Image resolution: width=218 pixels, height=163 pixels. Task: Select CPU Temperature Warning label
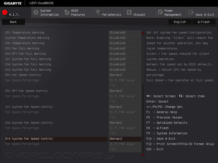point(25,33)
